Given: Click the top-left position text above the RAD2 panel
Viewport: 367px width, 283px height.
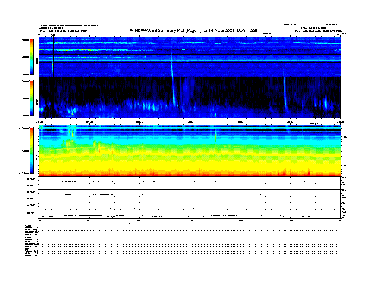Looking at the screenshot, I should pos(63,31).
